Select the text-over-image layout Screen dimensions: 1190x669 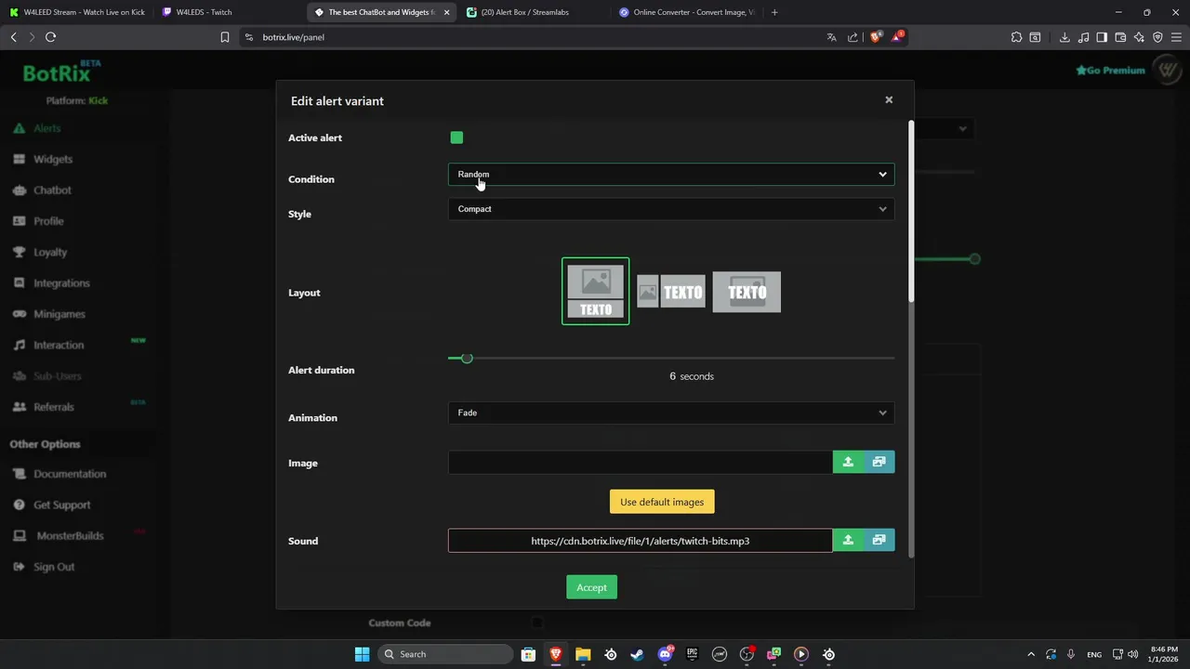[747, 292]
